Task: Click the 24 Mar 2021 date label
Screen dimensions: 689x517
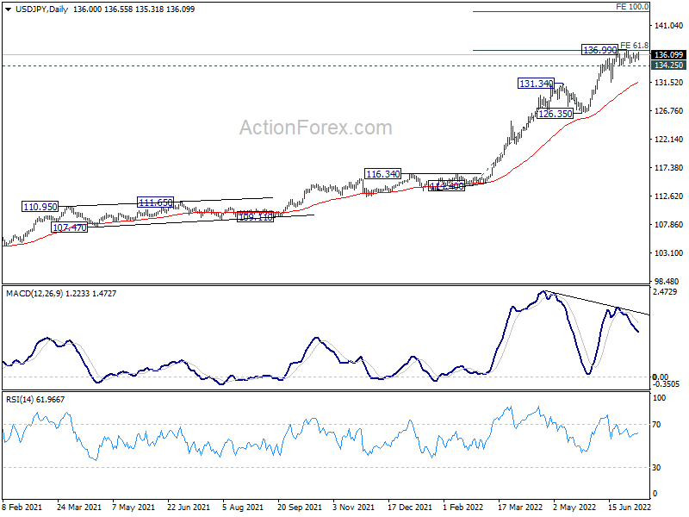Action: (x=79, y=507)
